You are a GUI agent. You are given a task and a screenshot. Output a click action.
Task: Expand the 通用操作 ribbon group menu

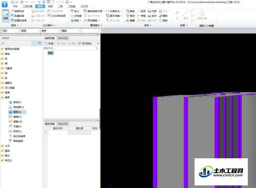[96, 25]
